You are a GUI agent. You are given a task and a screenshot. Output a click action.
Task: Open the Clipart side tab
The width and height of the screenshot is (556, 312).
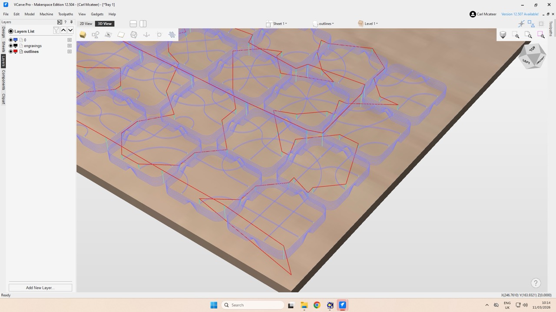[3, 99]
